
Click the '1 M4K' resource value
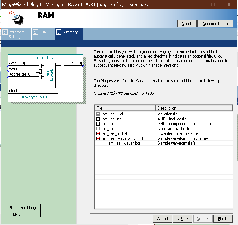click(15, 215)
